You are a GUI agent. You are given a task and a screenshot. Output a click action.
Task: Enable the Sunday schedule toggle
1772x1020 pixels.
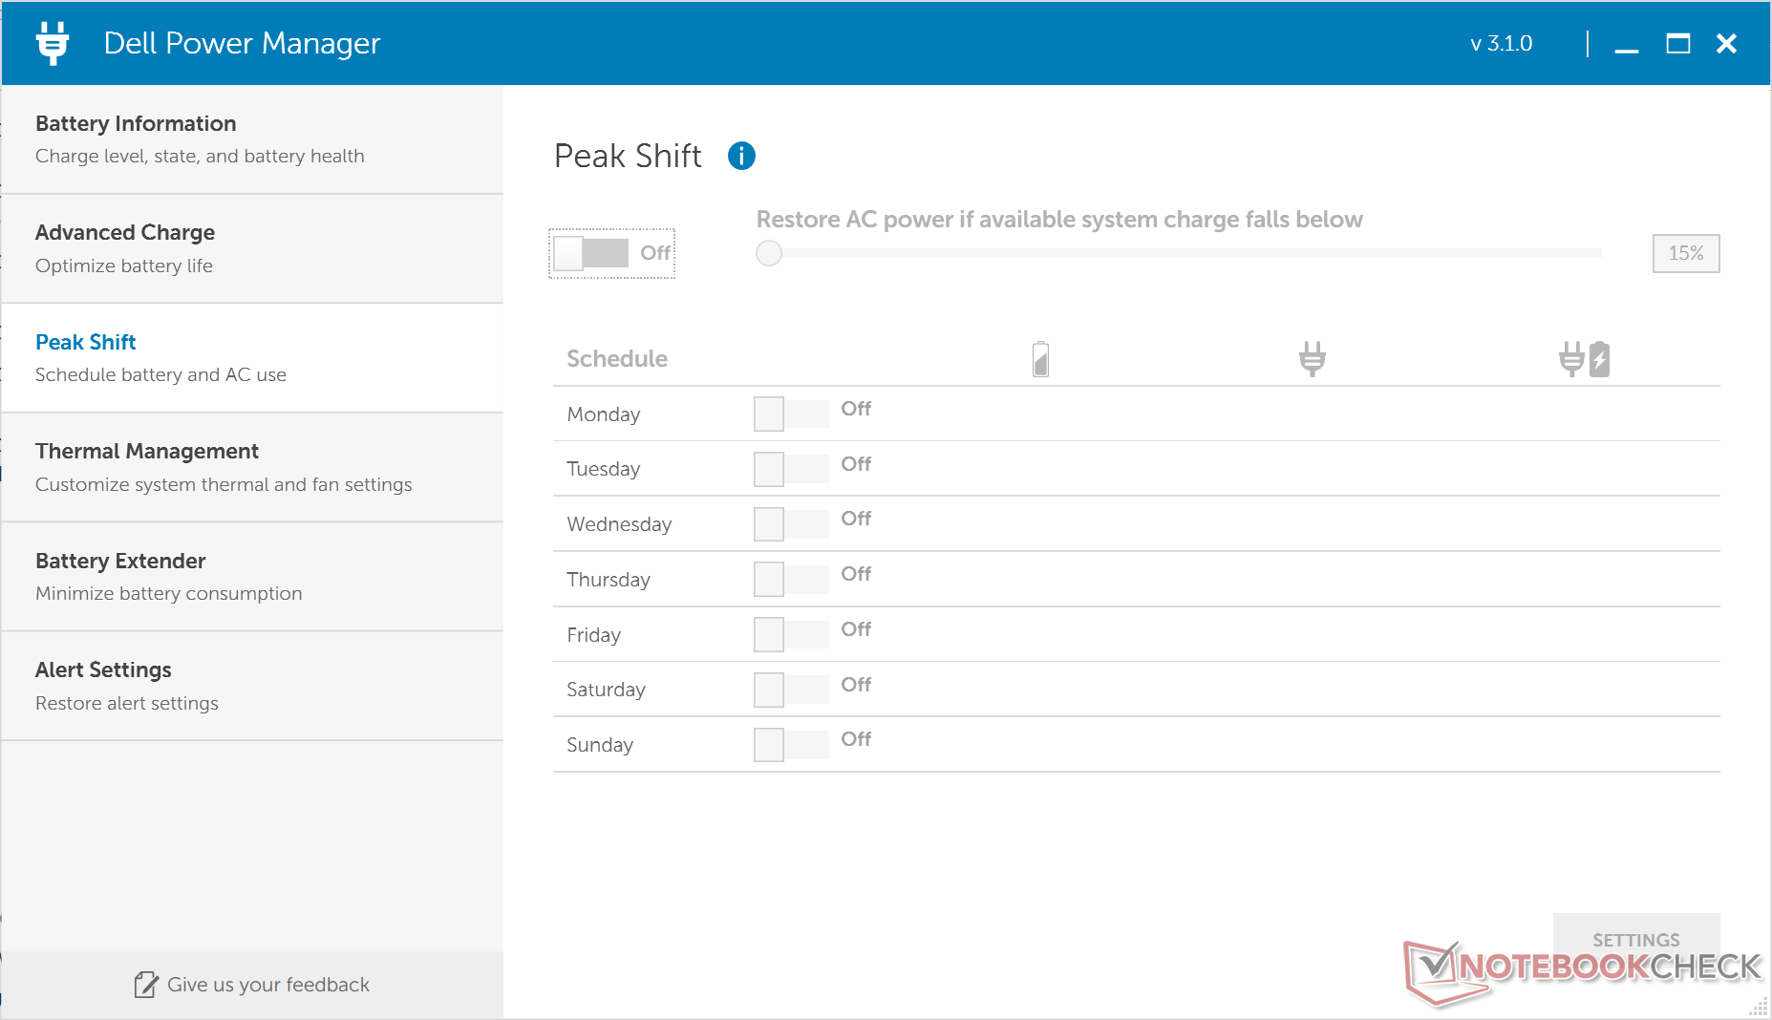click(790, 744)
